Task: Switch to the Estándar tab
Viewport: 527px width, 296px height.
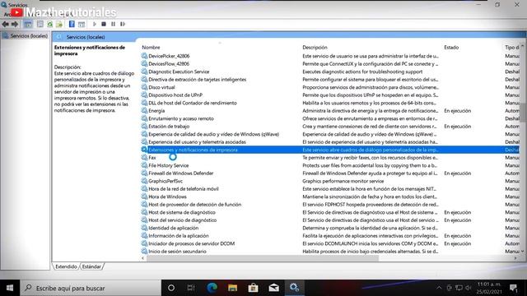Action: (91, 266)
